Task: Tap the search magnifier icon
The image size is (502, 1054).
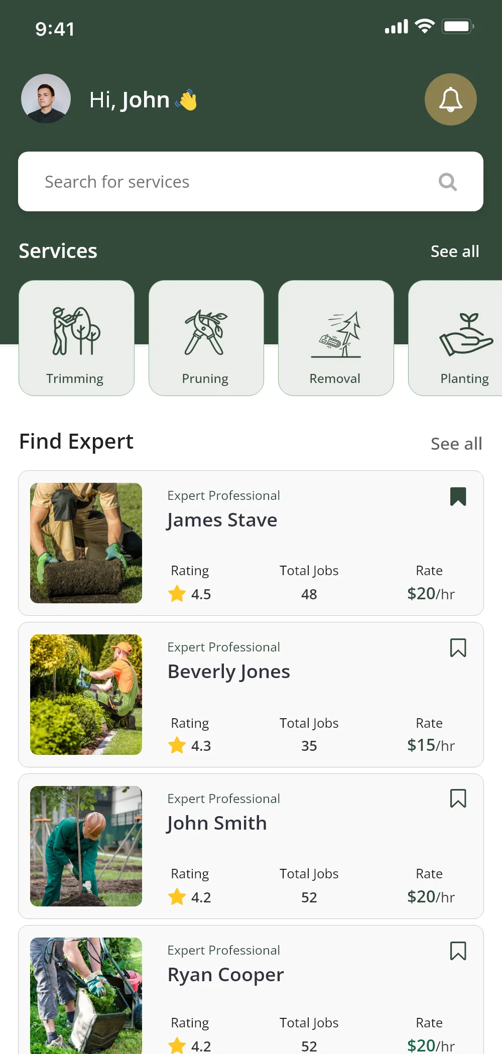Action: coord(447,182)
